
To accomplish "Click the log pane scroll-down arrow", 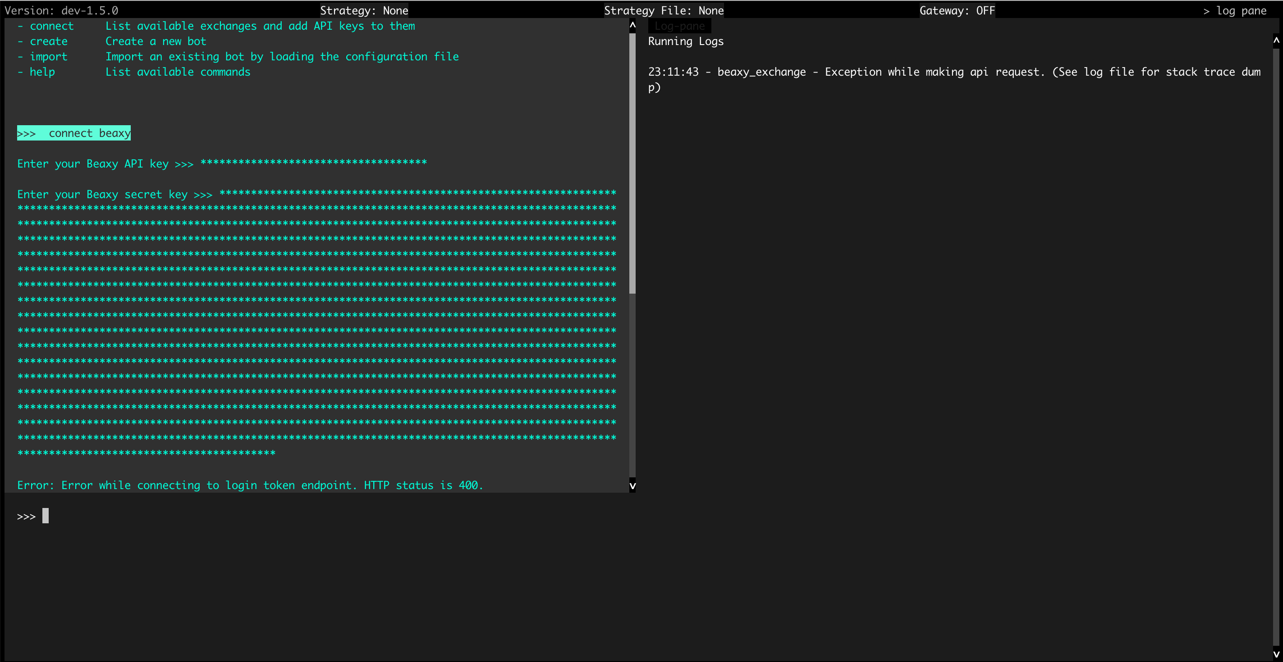I will tap(1277, 654).
